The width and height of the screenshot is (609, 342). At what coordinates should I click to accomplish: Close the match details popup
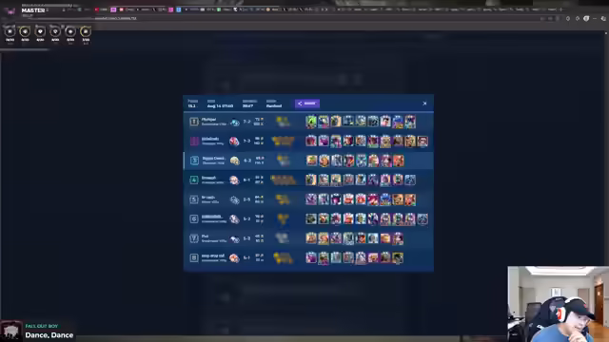[424, 104]
